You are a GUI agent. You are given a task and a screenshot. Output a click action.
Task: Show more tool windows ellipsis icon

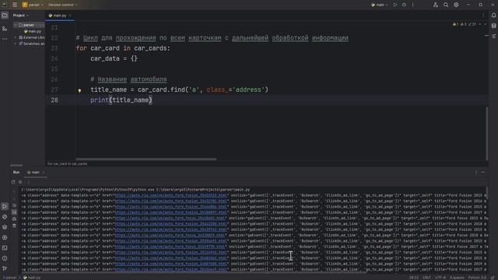click(x=5, y=39)
